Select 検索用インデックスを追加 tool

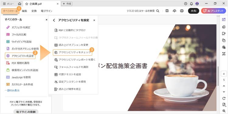22,70
